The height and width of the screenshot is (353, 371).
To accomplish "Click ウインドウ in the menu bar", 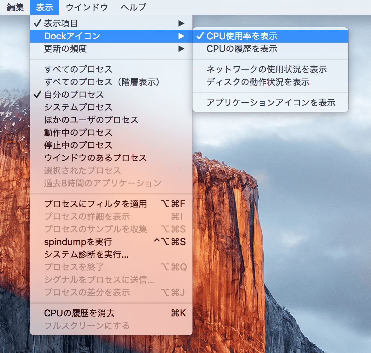I will coord(86,7).
